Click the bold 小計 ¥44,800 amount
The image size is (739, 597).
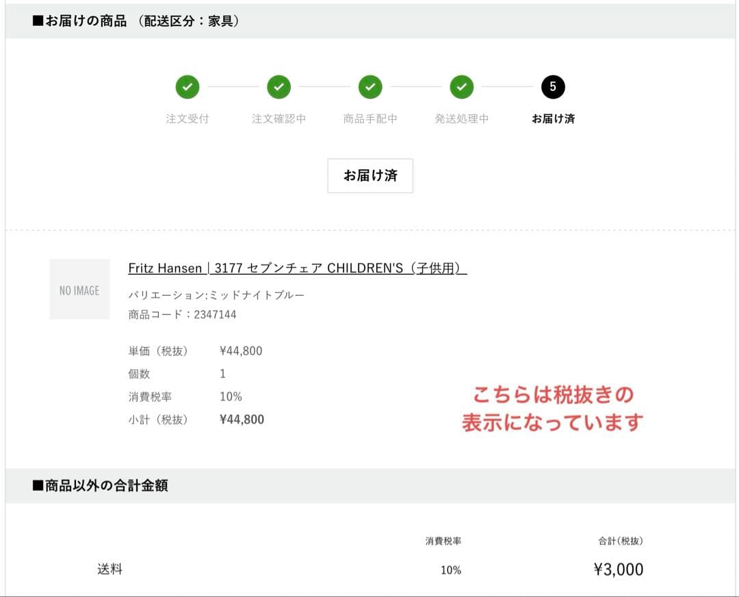(242, 420)
